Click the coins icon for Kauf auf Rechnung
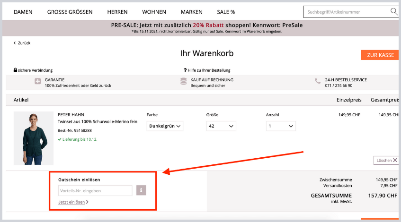The height and width of the screenshot is (222, 401). tap(184, 81)
